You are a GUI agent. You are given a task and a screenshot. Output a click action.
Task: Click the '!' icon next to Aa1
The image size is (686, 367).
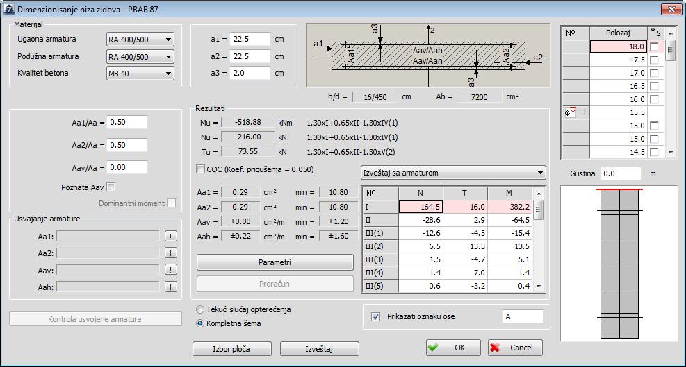(x=170, y=237)
